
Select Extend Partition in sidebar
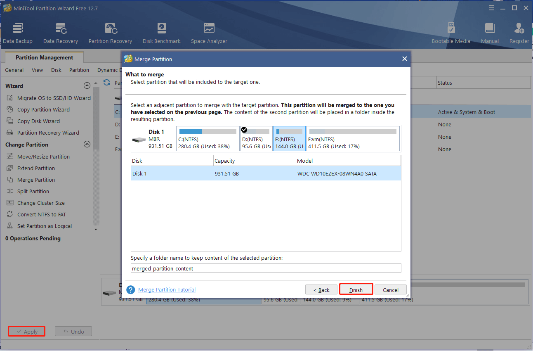point(31,168)
